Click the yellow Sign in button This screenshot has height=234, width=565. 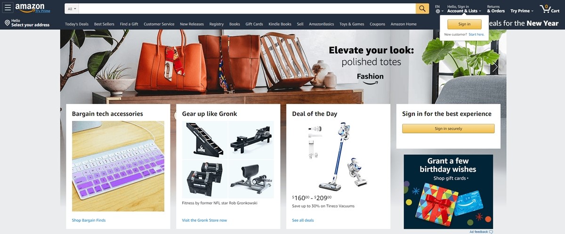[464, 24]
